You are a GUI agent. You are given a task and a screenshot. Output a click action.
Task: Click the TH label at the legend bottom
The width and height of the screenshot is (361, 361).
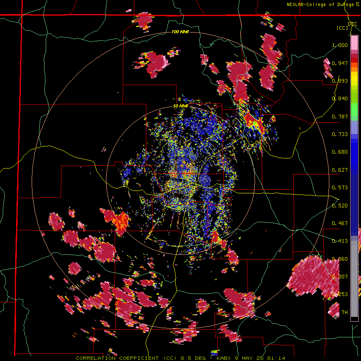click(345, 312)
